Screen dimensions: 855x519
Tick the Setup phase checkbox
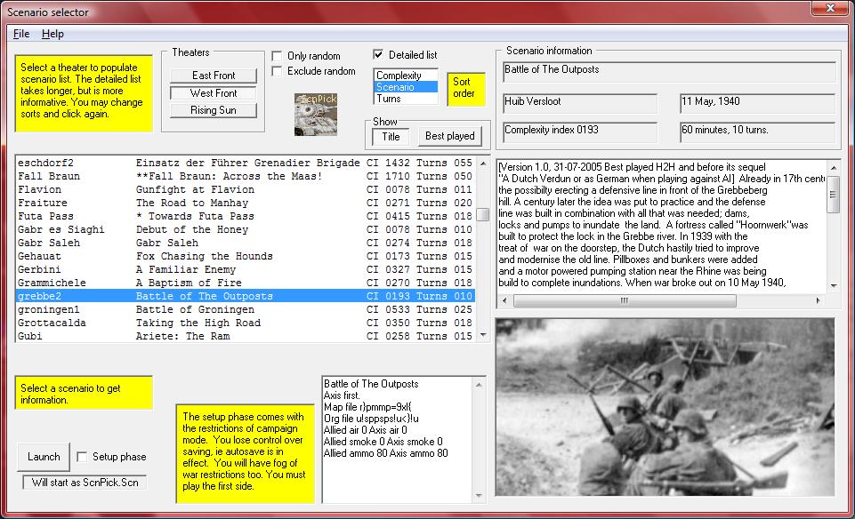tap(82, 457)
